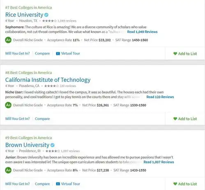205x190 pixels.
Task: Read 120 Reviews for Caltech
Action: [160, 97]
